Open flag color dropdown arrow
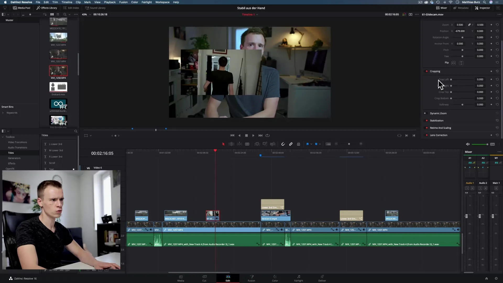The width and height of the screenshot is (503, 283). tap(311, 144)
